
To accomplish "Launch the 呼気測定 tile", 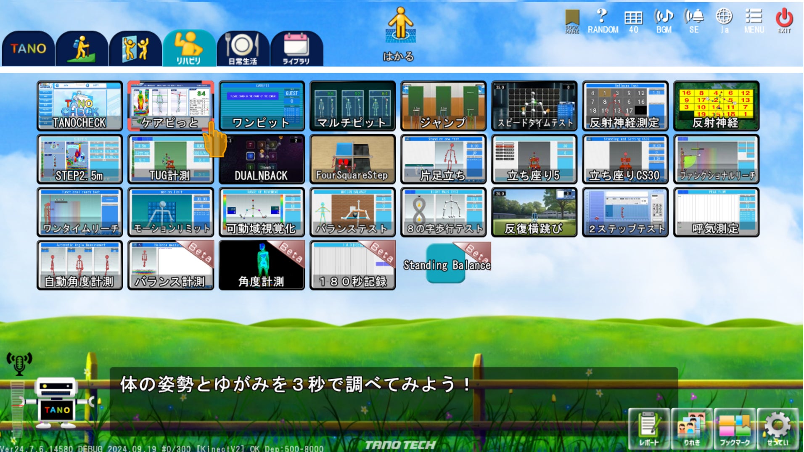I will pos(716,212).
